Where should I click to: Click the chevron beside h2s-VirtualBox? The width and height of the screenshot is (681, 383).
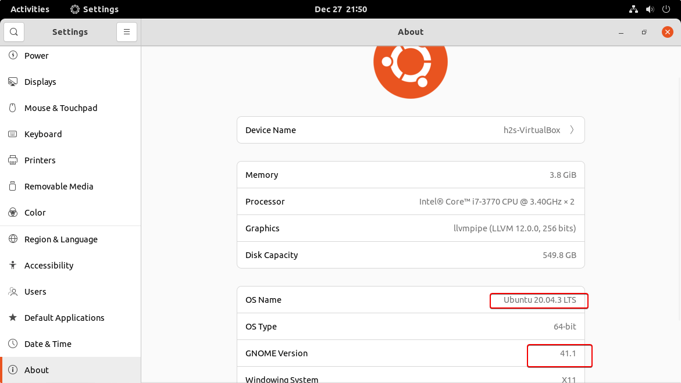click(572, 130)
